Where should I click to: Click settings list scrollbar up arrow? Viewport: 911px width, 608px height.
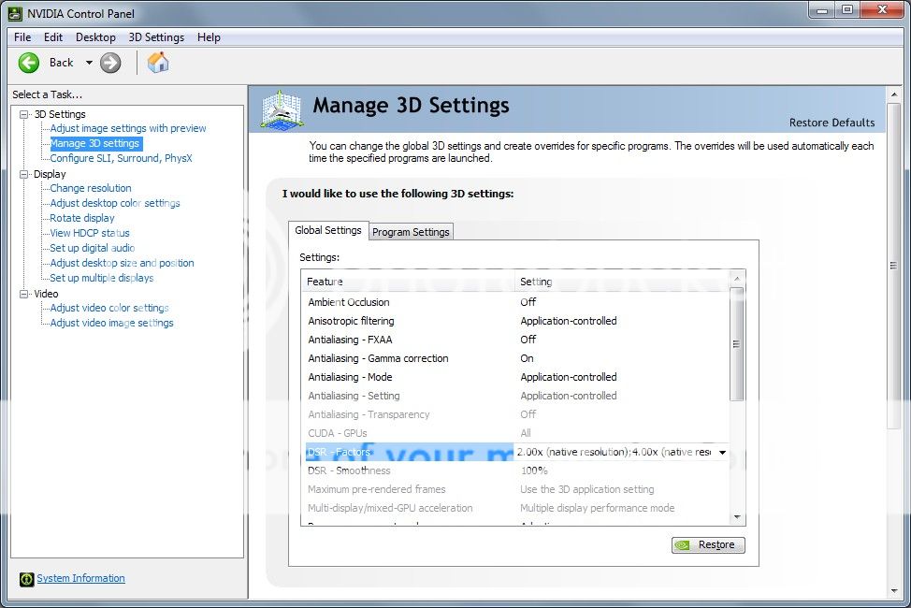tap(737, 279)
